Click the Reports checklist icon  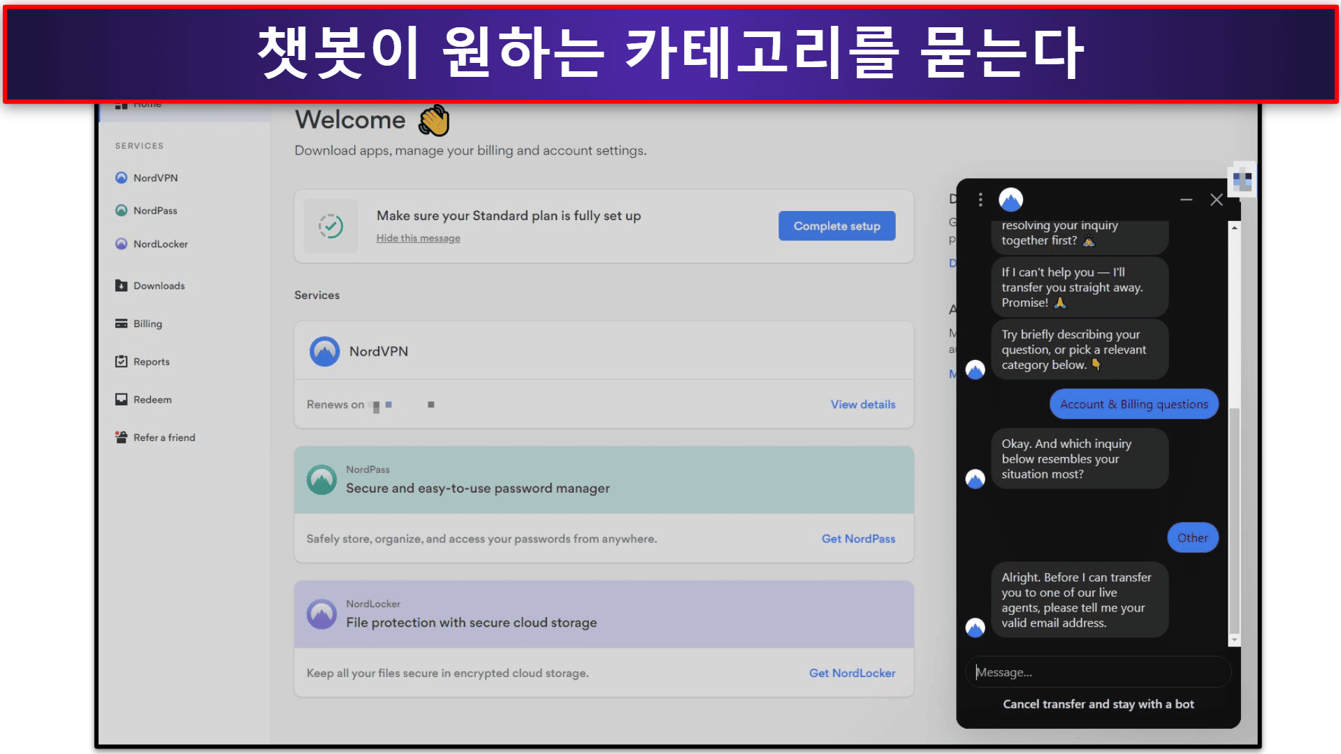pos(122,361)
